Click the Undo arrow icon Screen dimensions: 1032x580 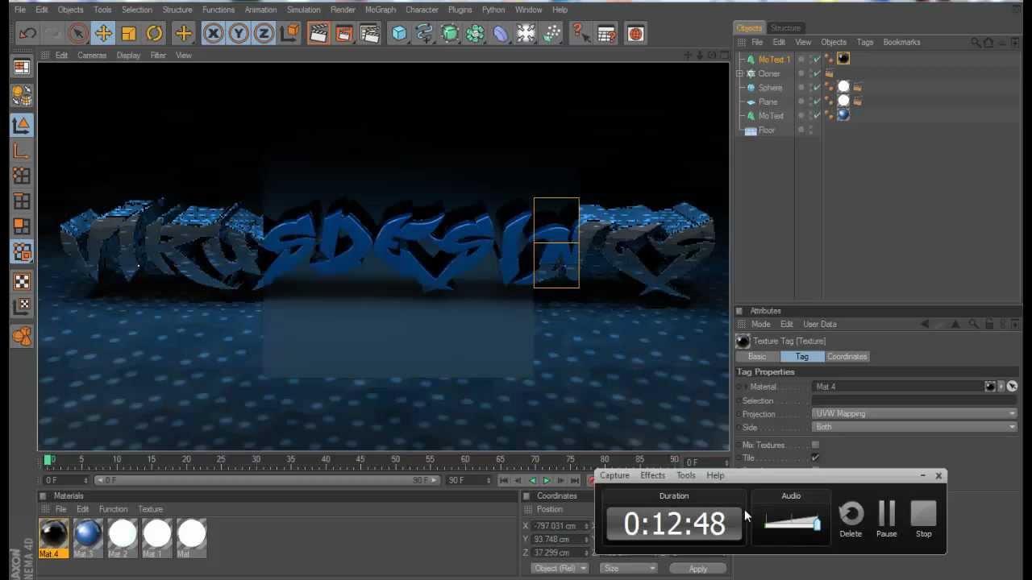click(x=28, y=34)
